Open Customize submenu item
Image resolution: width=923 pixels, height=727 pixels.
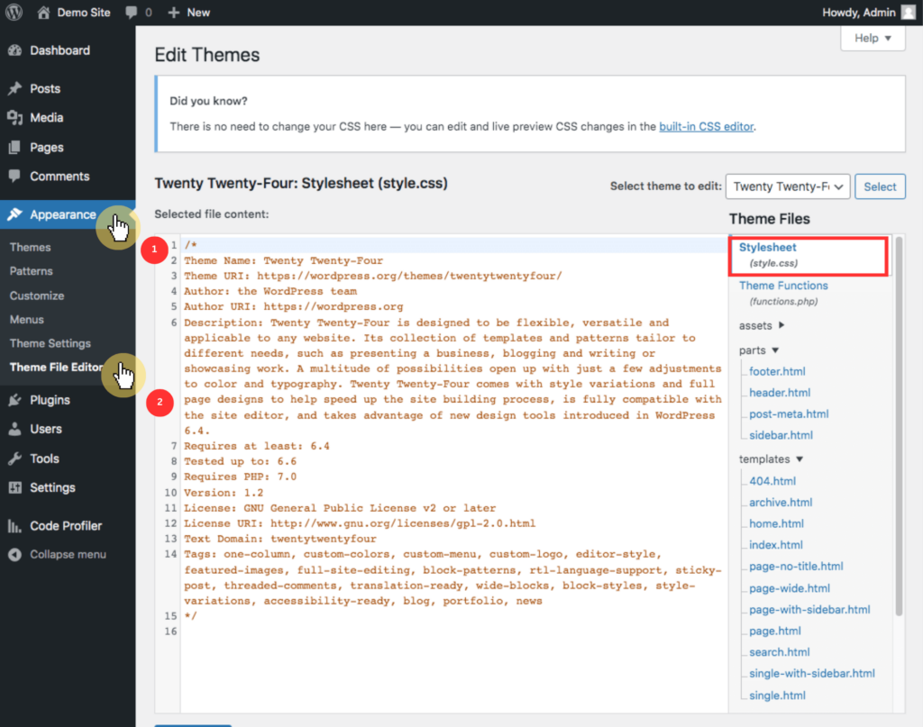(36, 295)
